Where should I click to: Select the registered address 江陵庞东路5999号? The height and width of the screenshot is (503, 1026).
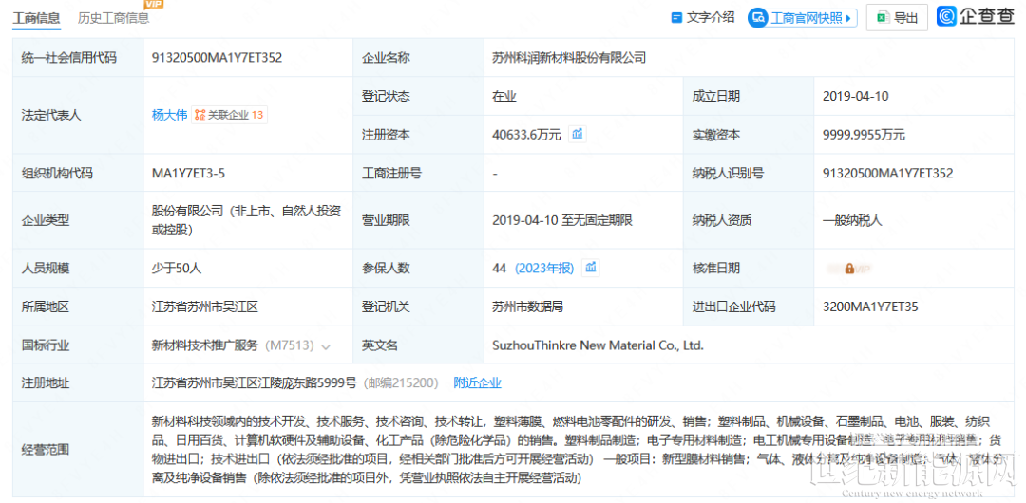(254, 383)
